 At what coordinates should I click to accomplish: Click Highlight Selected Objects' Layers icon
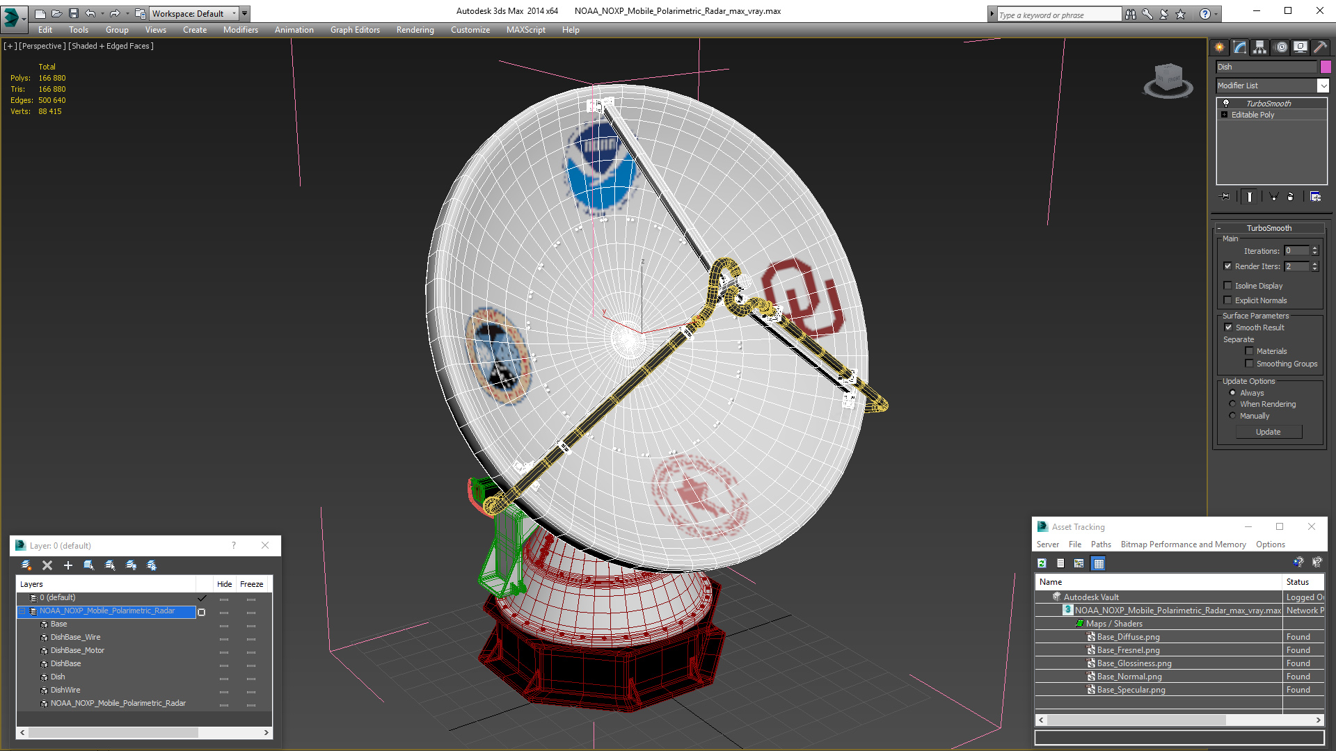click(110, 565)
